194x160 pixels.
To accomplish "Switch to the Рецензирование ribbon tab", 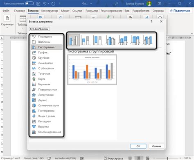I will (111, 11).
